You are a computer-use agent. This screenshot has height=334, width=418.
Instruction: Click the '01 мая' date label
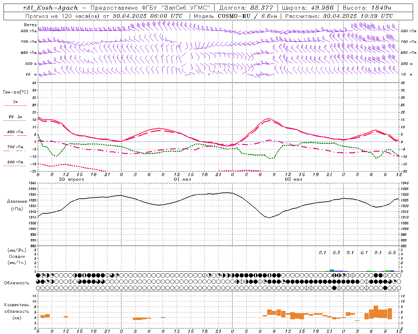click(x=183, y=179)
